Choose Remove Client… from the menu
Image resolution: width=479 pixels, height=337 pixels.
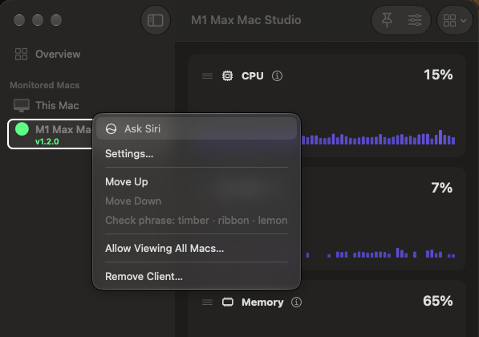pyautogui.click(x=197, y=276)
